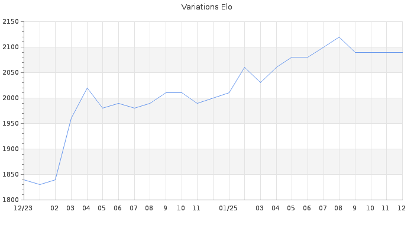Click the 1800 y-axis label
The image size is (414, 237).
click(10, 200)
